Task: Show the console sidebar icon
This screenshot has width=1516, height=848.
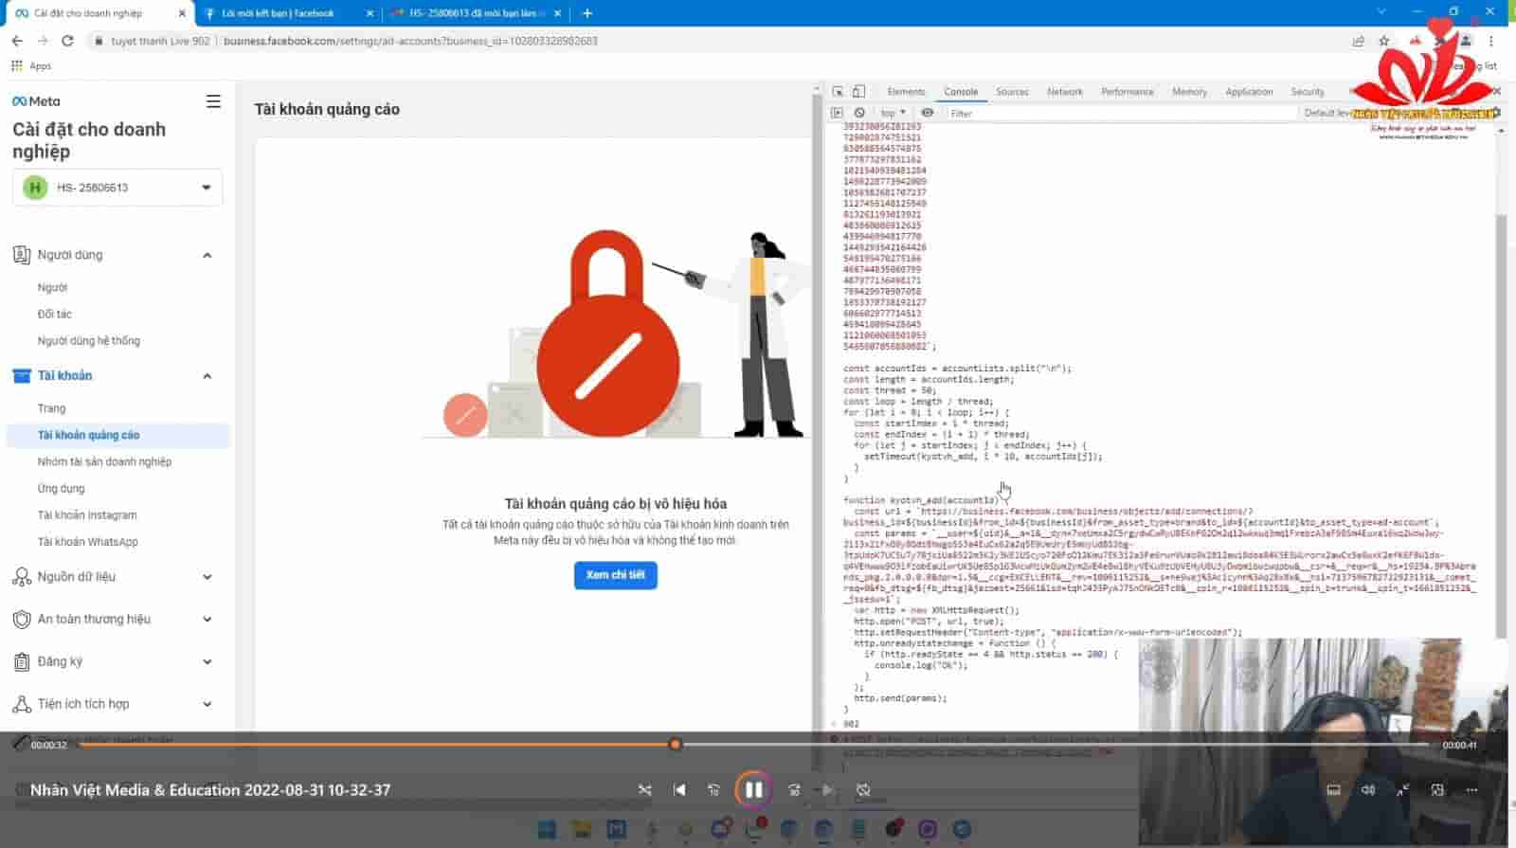Action: (838, 113)
